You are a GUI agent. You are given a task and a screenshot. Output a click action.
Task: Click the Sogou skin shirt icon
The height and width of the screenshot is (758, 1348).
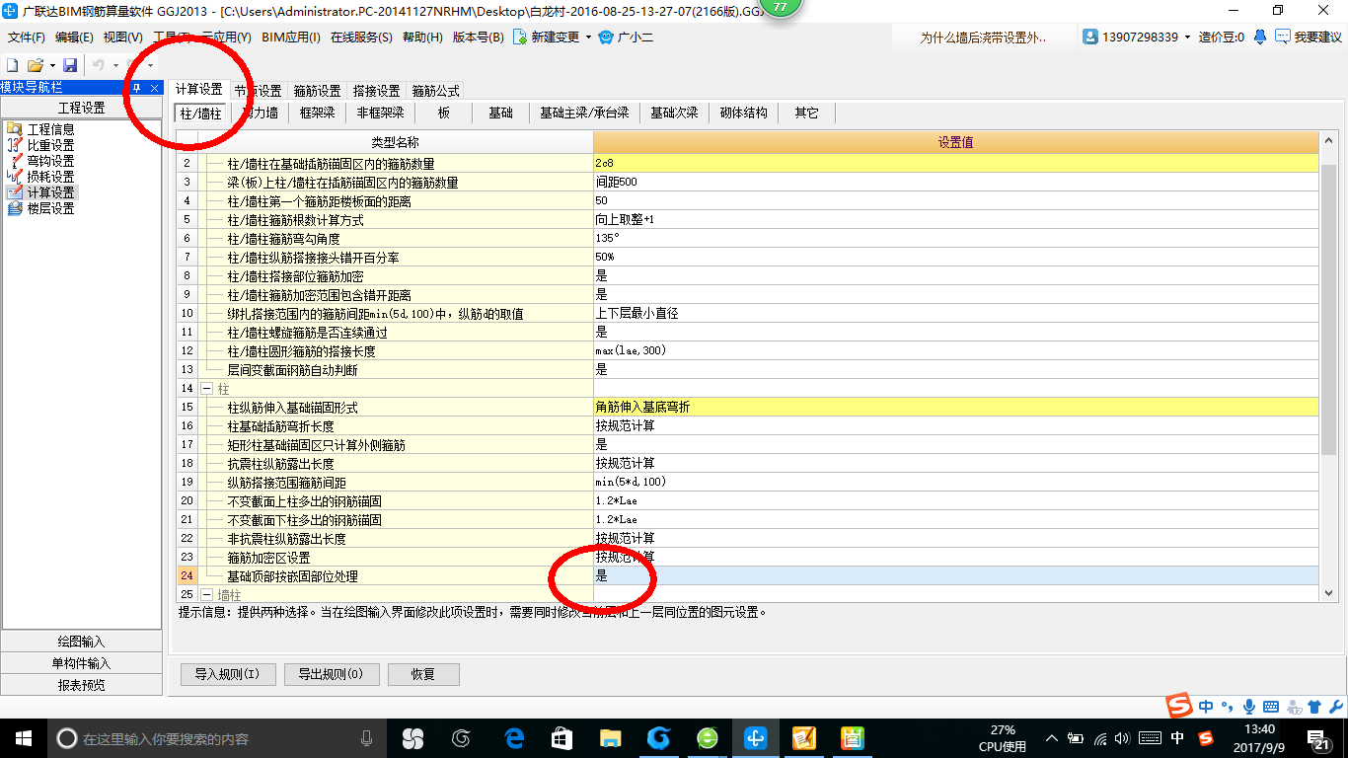1313,707
